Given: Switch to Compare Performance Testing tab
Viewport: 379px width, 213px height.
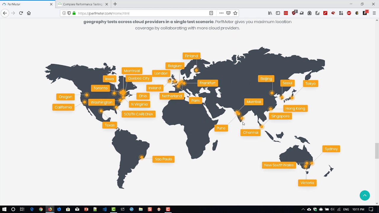Looking at the screenshot, I should point(83,4).
